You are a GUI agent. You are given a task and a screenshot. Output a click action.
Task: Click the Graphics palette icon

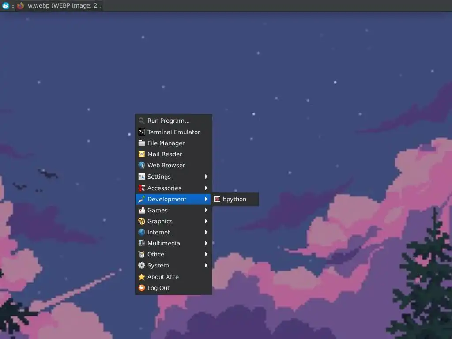click(x=142, y=221)
